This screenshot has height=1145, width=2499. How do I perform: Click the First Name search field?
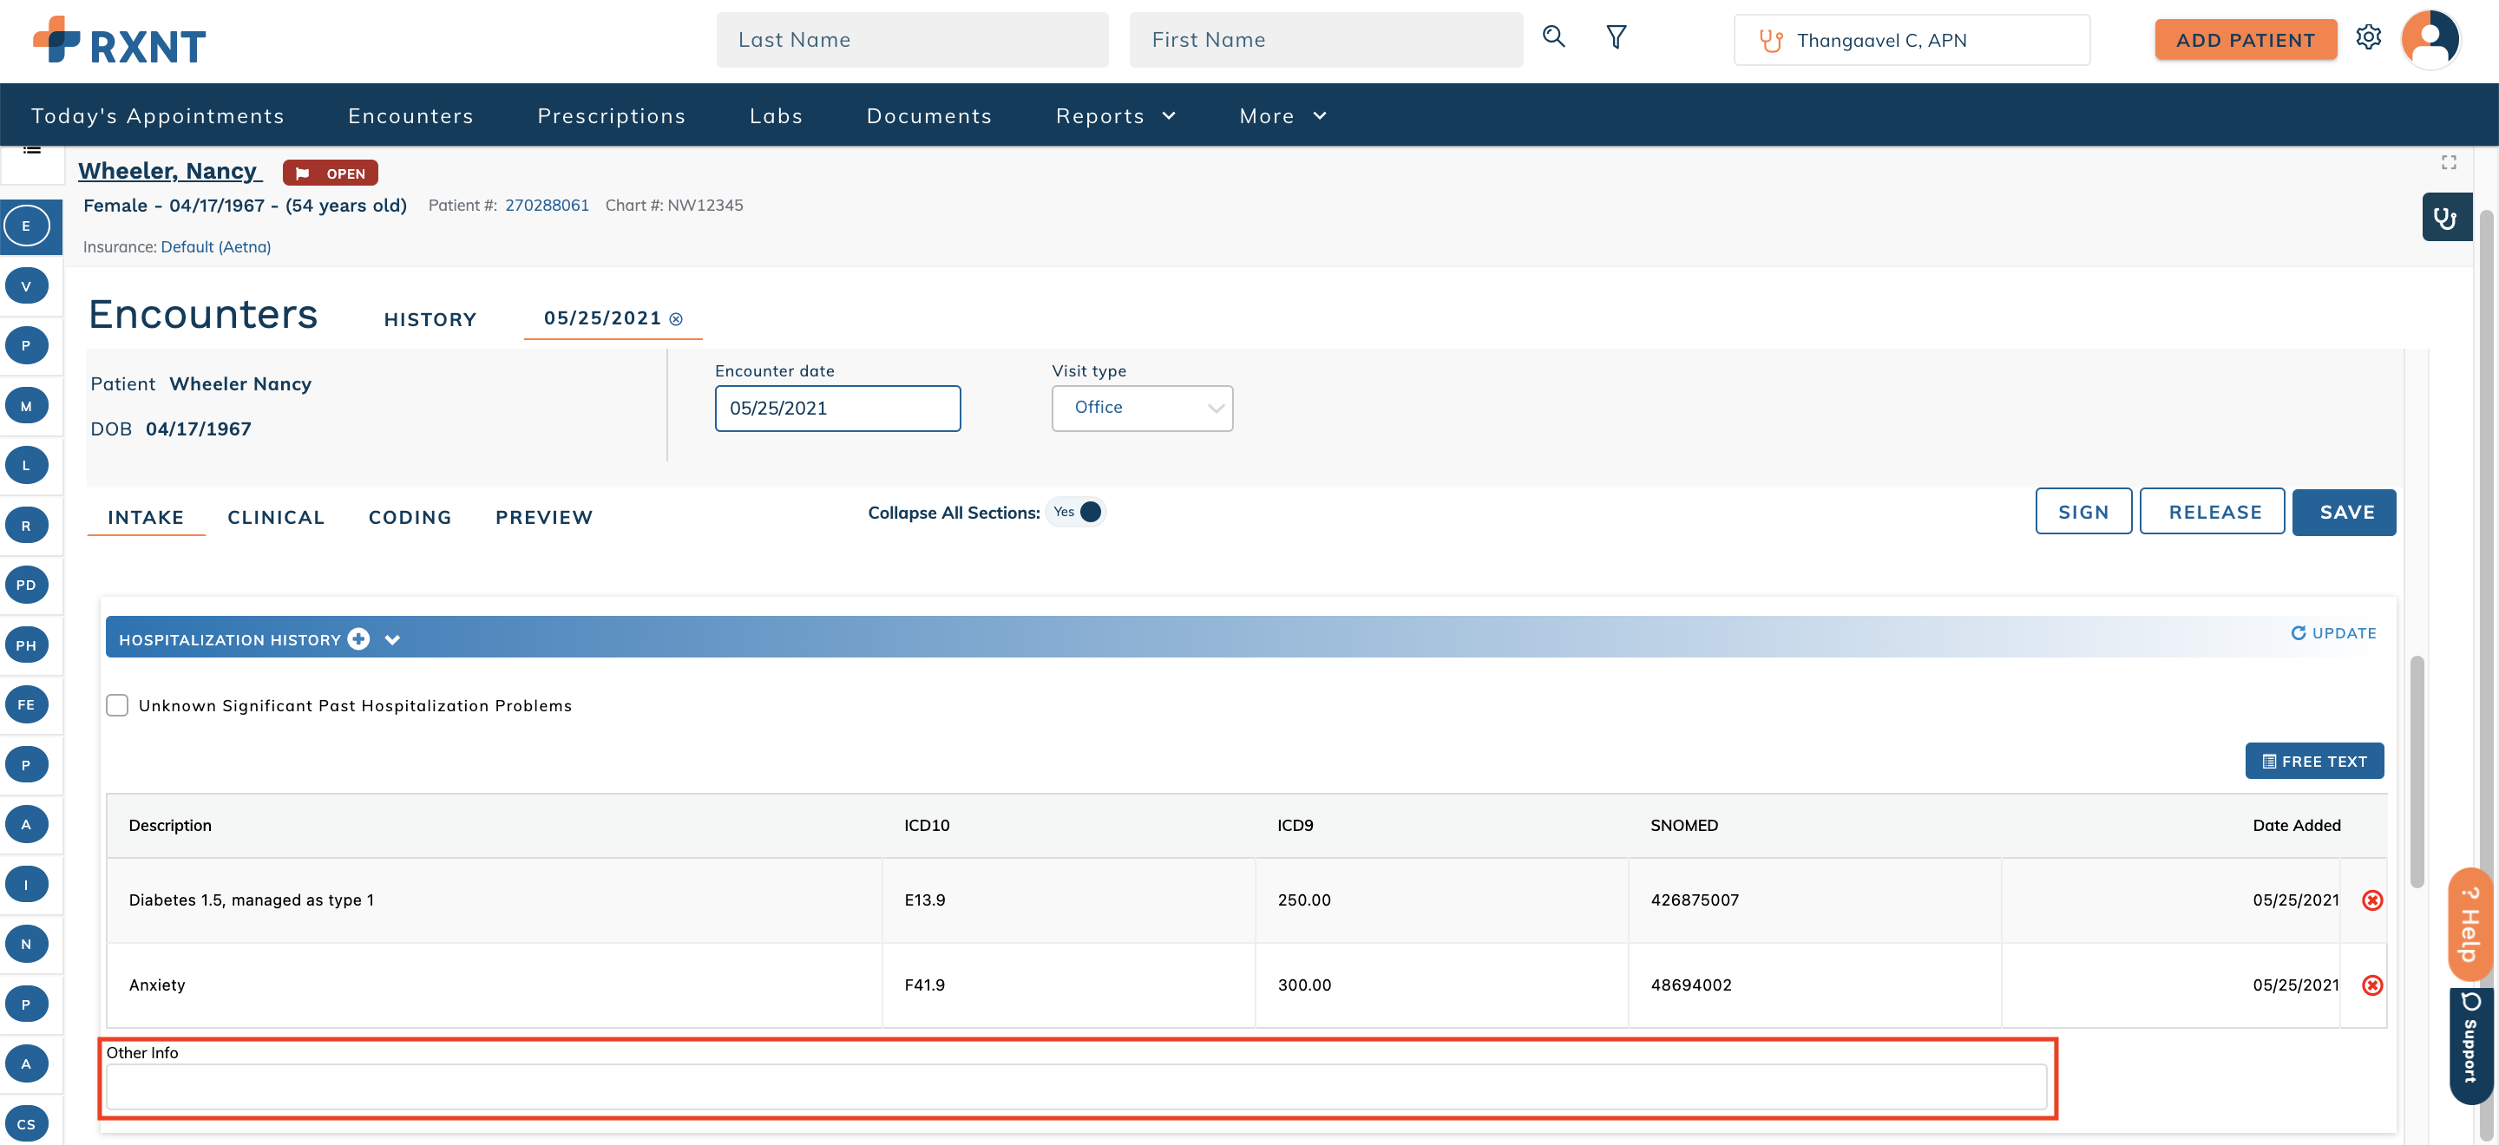[x=1326, y=40]
